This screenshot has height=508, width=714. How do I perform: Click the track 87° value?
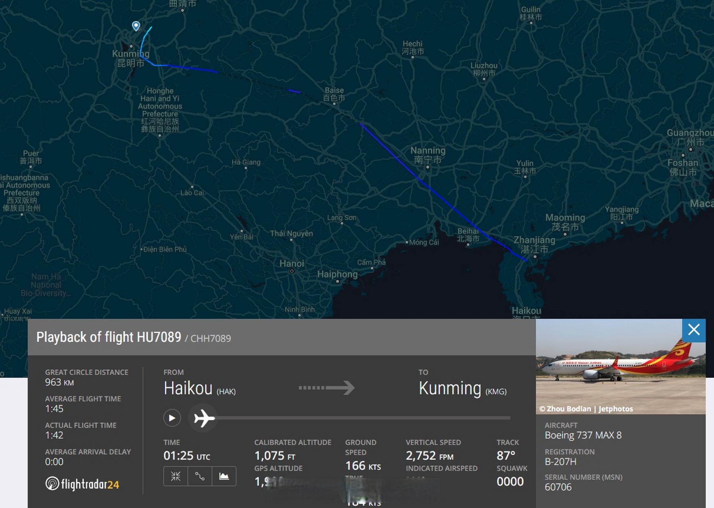[506, 456]
